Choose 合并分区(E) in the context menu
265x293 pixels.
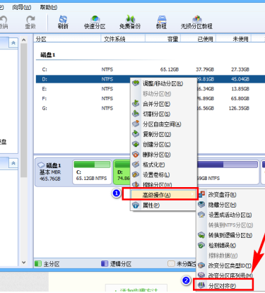tap(163, 104)
